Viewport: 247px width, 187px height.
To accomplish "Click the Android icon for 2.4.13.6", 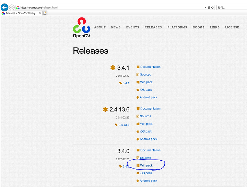I will coord(138,139).
